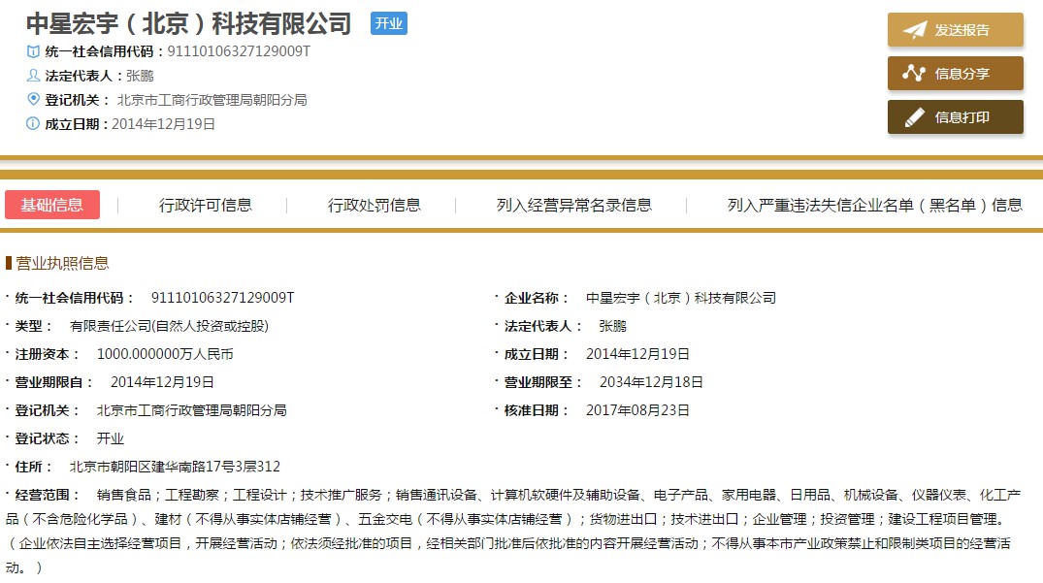Click the blue 开业 status badge
This screenshot has width=1043, height=583.
coord(389,24)
